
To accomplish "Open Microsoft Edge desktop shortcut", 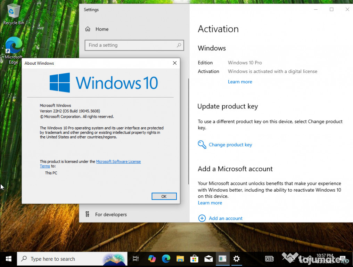I will click(x=14, y=50).
